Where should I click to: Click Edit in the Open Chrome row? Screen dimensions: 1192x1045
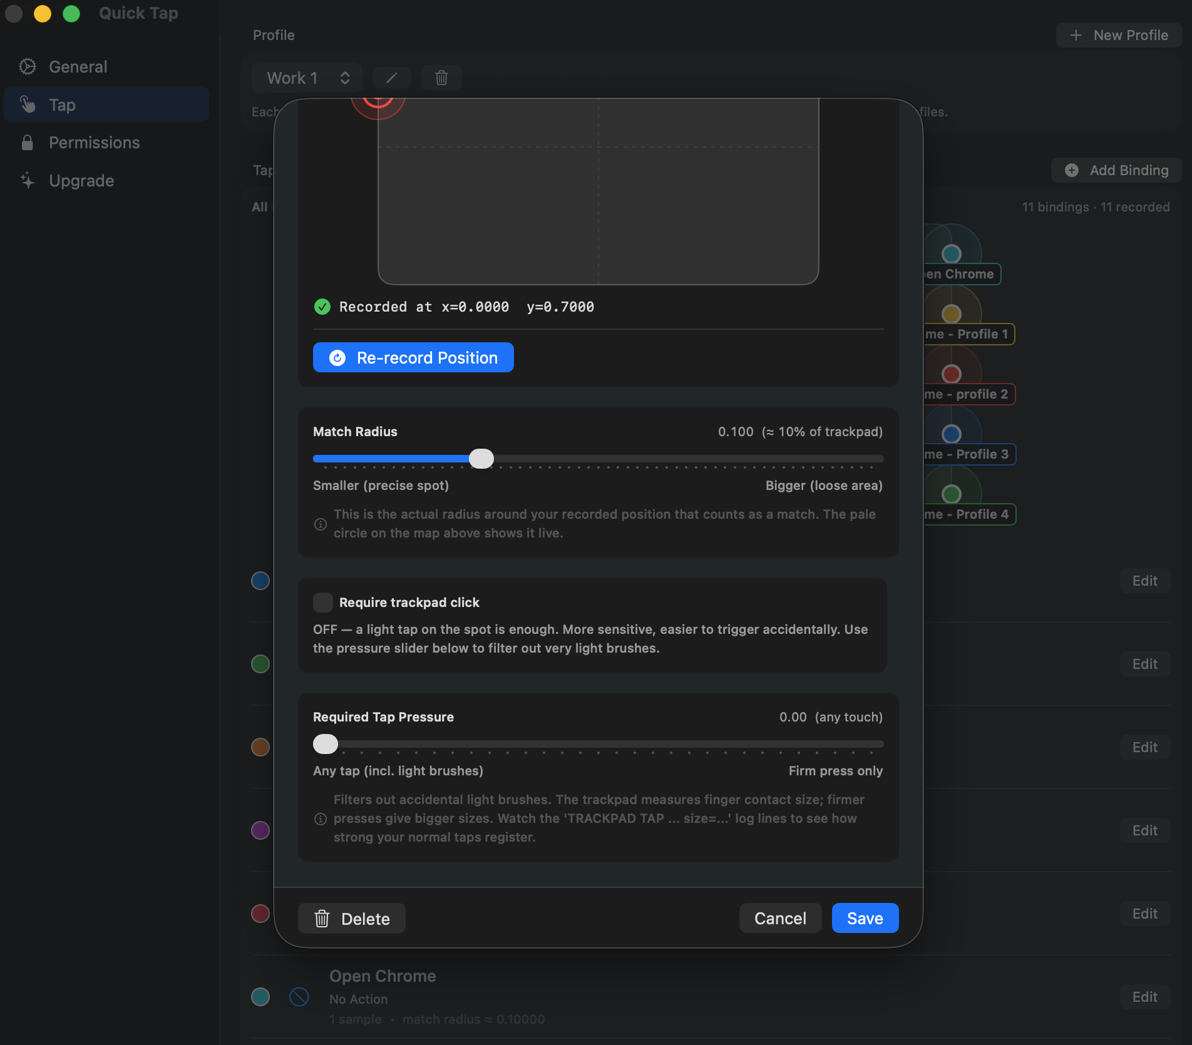coord(1145,997)
